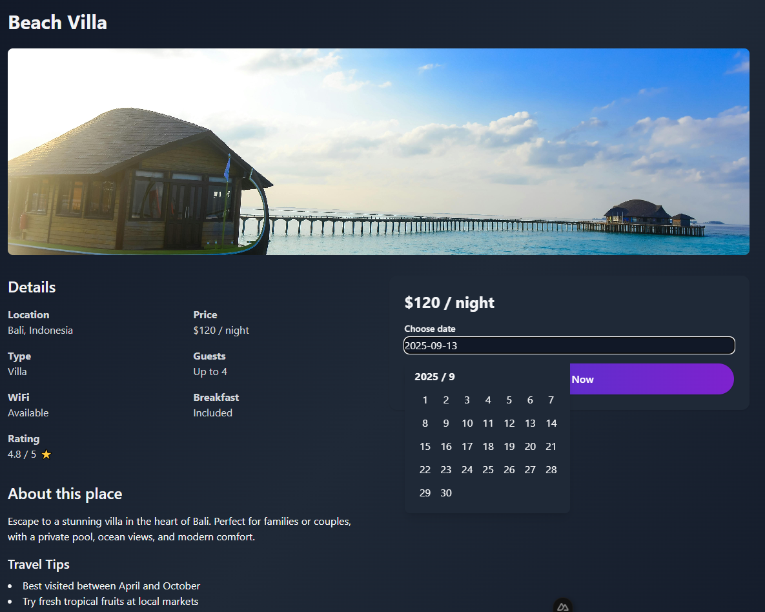
Task: Click the gold star rating icon
Action: [x=46, y=454]
